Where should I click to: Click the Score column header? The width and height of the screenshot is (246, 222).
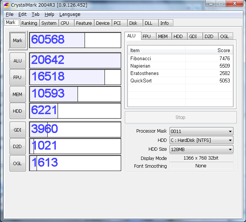point(209,50)
